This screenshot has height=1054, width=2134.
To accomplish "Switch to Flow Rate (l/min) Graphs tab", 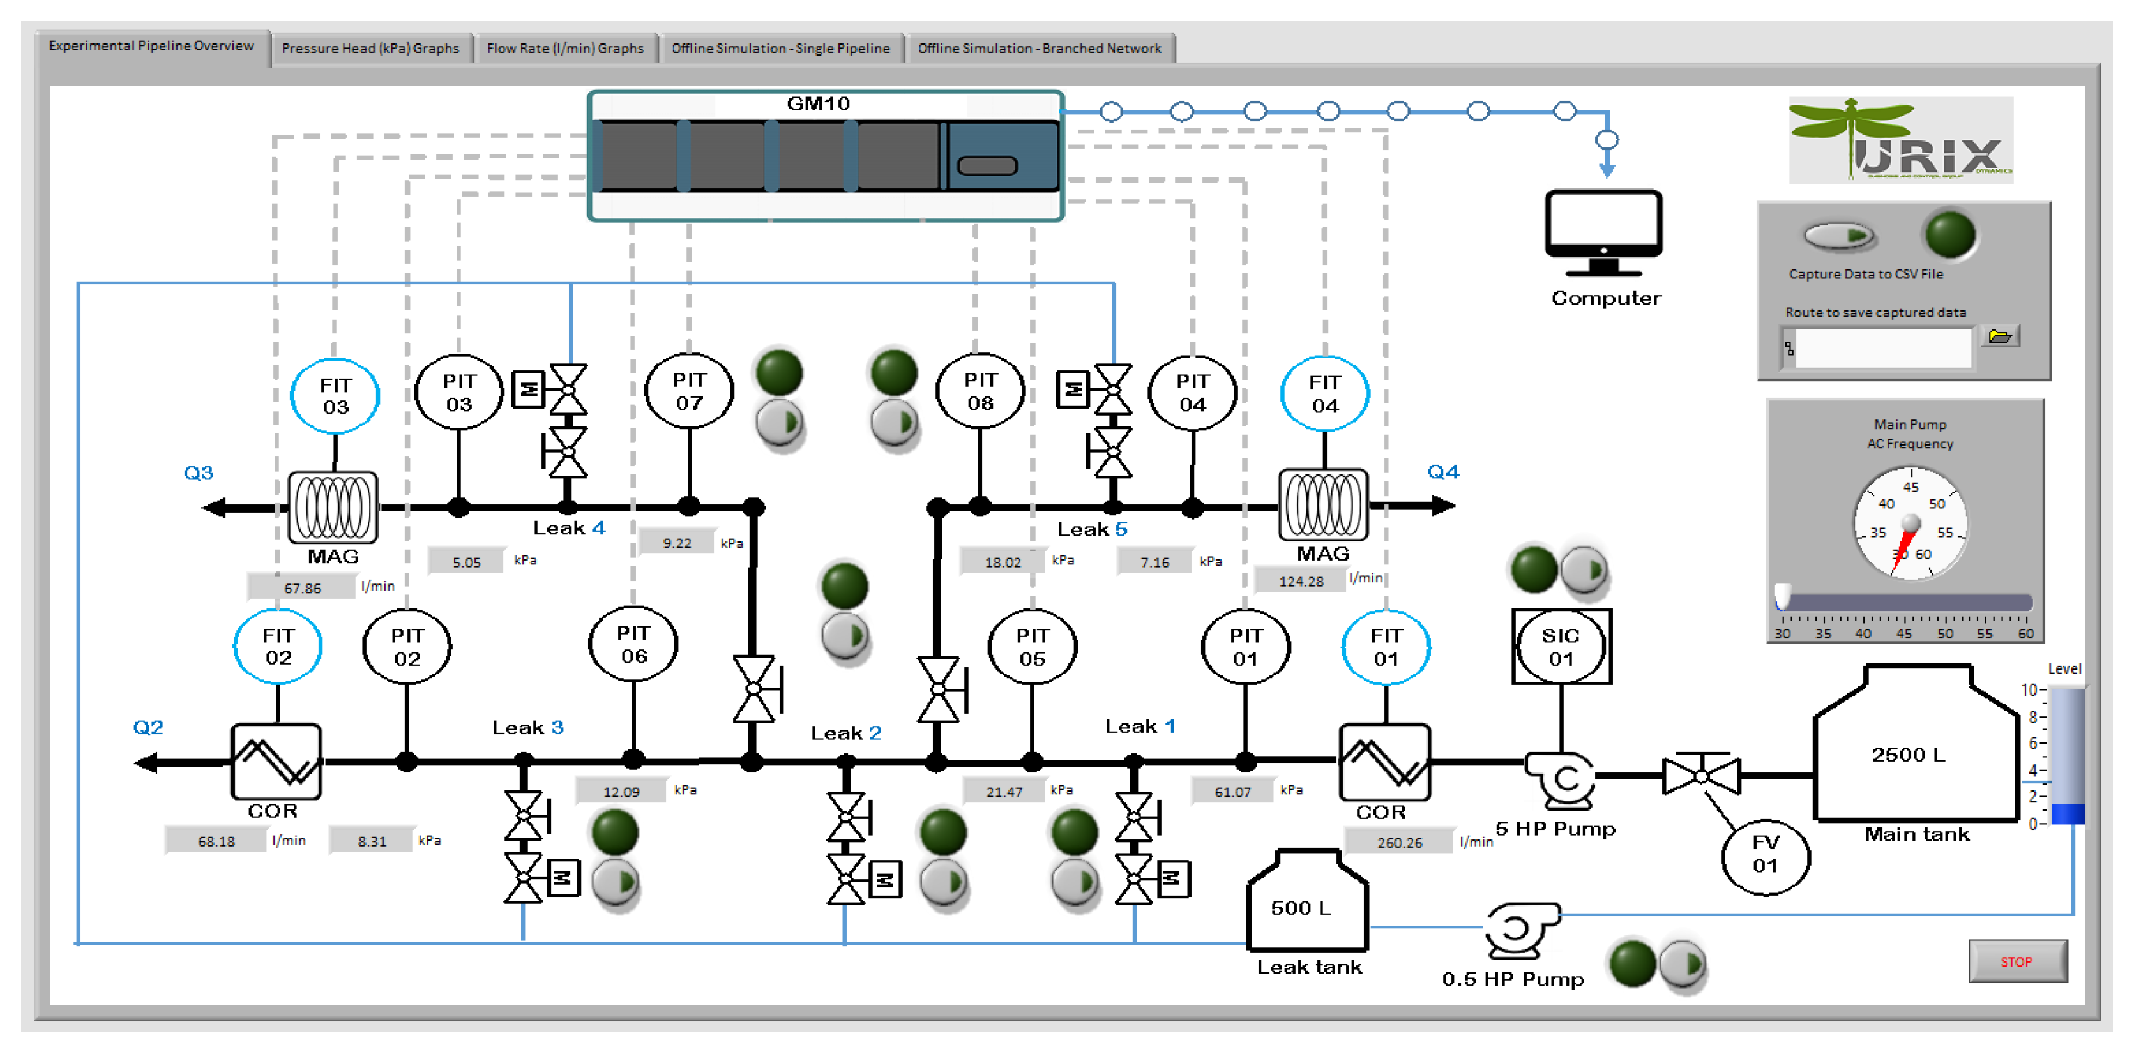I will [565, 48].
